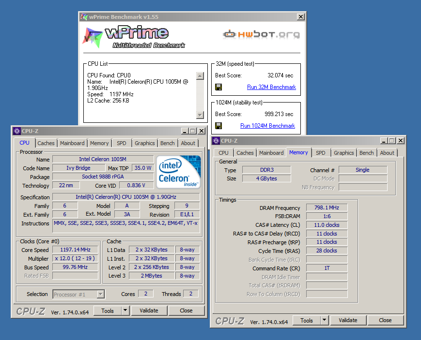Click Close button in Memory CPU-Z window
This screenshot has width=421, height=340.
point(385,320)
